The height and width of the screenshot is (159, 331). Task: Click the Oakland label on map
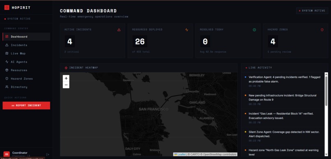(x=197, y=102)
